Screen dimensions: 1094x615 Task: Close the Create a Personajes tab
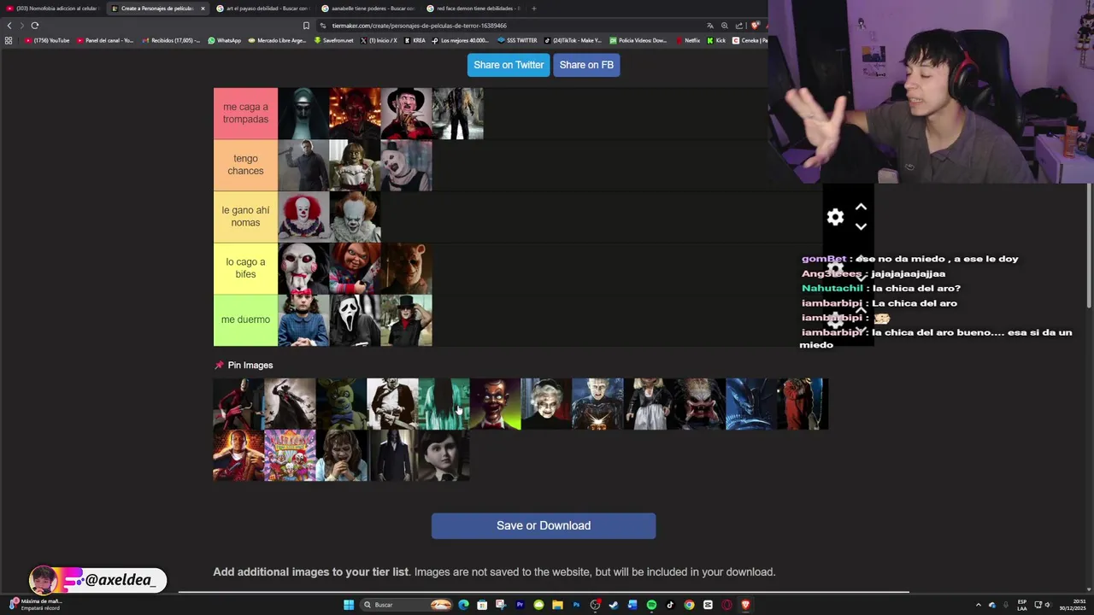tap(203, 9)
